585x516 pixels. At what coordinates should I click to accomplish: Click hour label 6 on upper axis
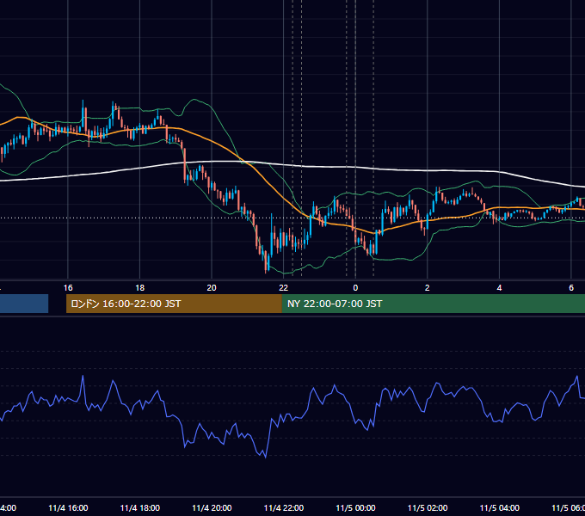571,288
